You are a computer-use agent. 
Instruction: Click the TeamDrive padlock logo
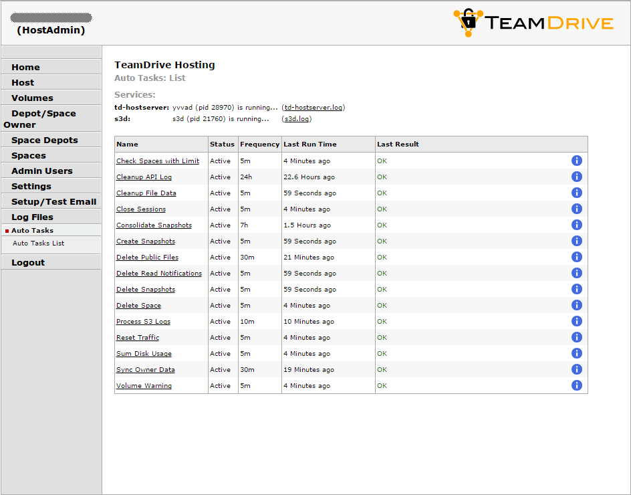click(467, 22)
